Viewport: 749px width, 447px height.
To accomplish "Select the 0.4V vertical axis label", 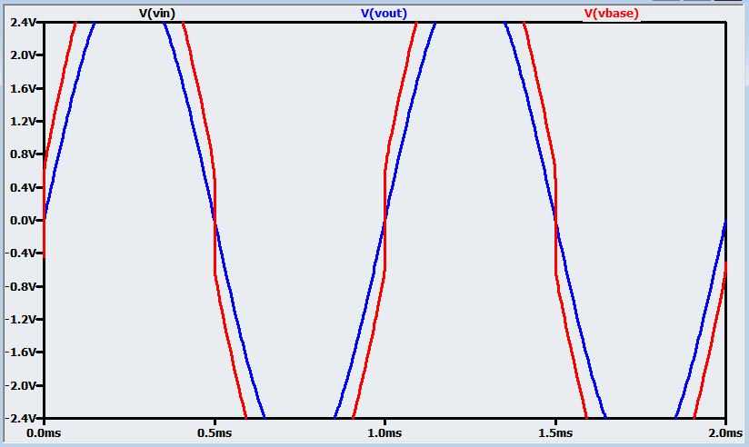I will [24, 188].
